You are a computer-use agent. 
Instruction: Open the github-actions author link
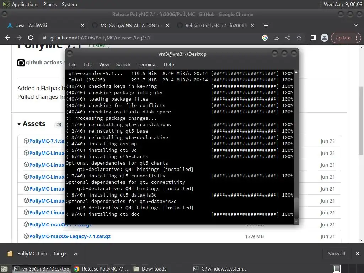pos(44,63)
